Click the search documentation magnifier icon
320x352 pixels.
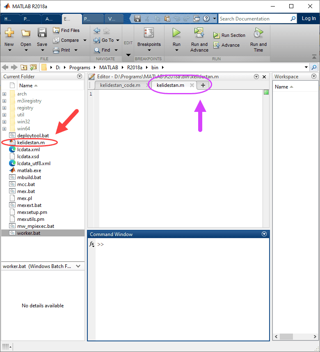pos(293,18)
